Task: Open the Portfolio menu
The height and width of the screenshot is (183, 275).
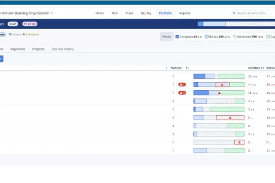Action: coord(165,13)
